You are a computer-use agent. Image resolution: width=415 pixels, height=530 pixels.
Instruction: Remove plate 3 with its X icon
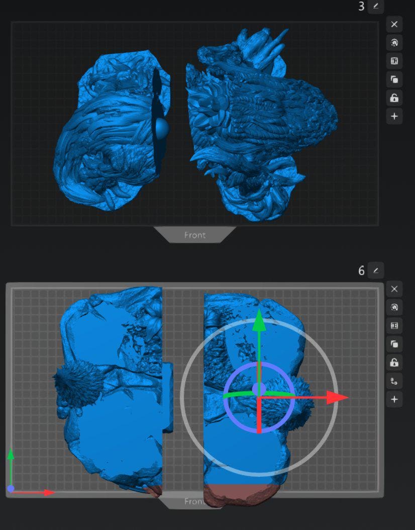click(394, 24)
